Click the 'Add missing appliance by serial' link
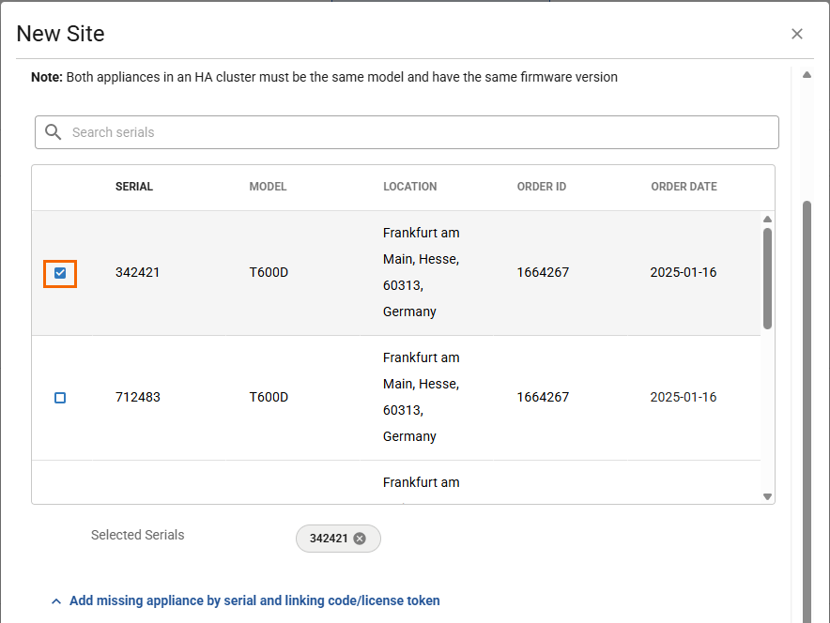The width and height of the screenshot is (830, 623). coord(254,600)
